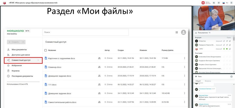Open more options for Самостоятельная работа.docx
Image resolution: width=235 pixels, height=108 pixels.
pos(184,102)
